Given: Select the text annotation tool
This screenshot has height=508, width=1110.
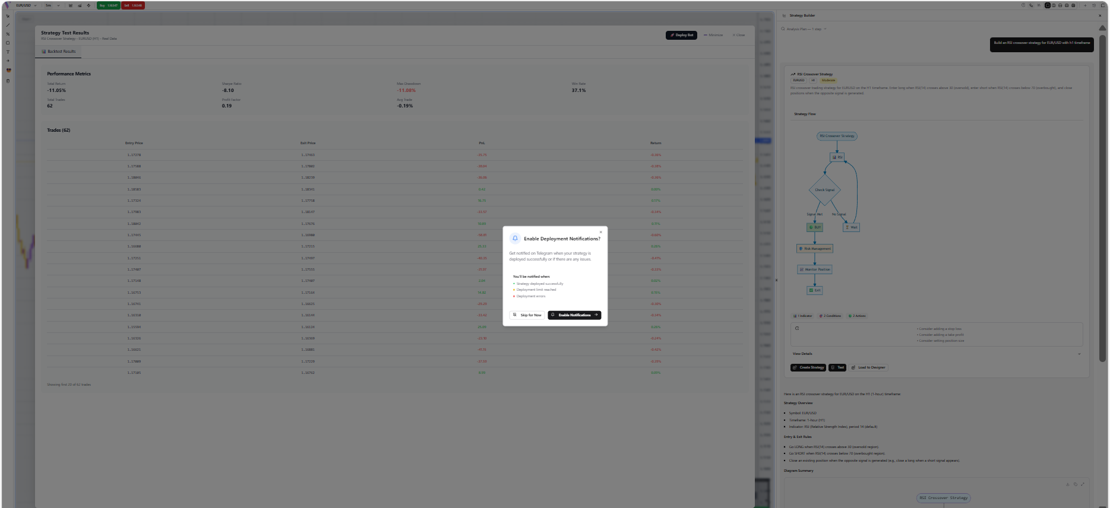Looking at the screenshot, I should click(x=8, y=52).
